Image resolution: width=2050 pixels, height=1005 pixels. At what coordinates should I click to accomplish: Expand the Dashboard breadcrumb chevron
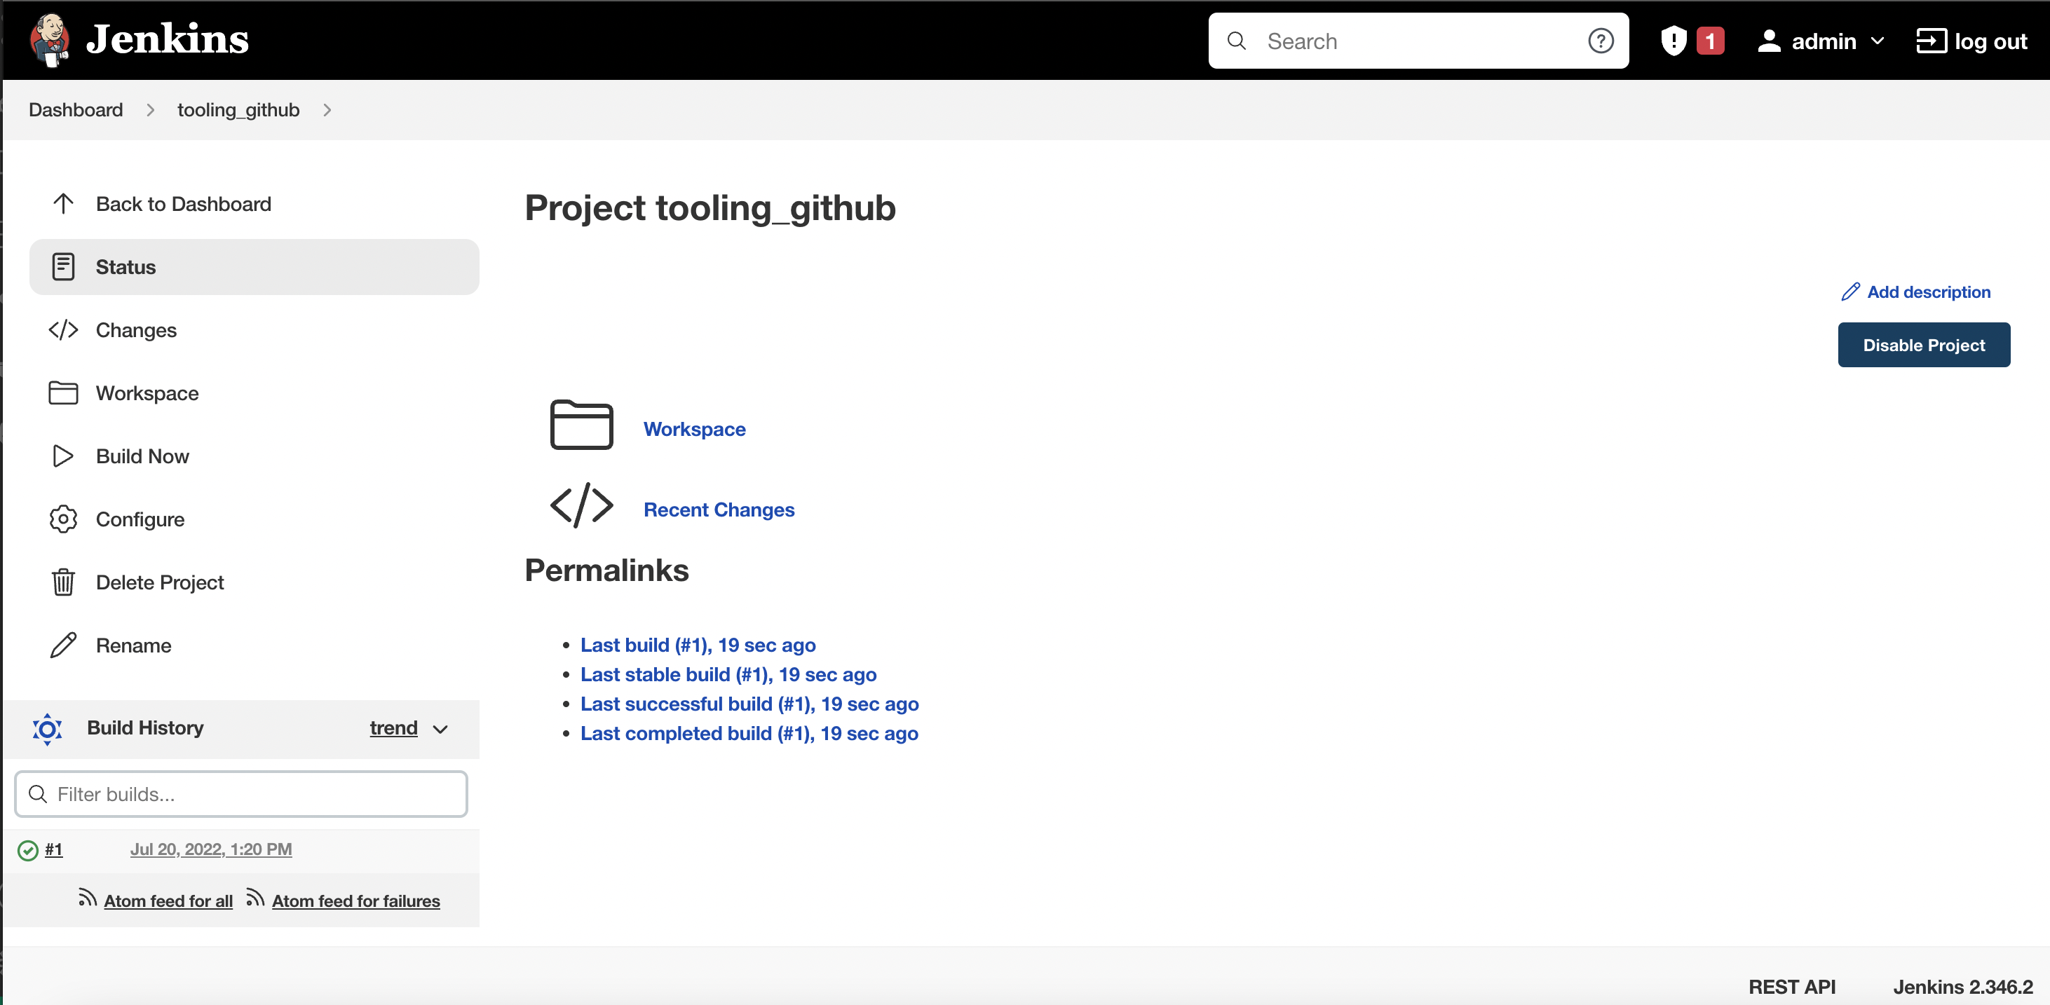[149, 110]
